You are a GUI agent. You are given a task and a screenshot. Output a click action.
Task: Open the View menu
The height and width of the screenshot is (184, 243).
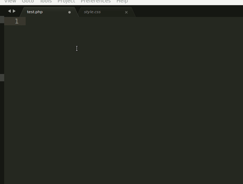(10, 1)
